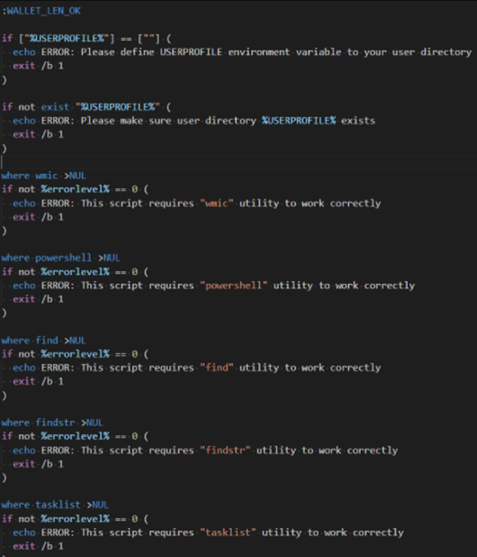Click the word "environment" in the echo message
The width and height of the screenshot is (477, 557).
pyautogui.click(x=259, y=52)
